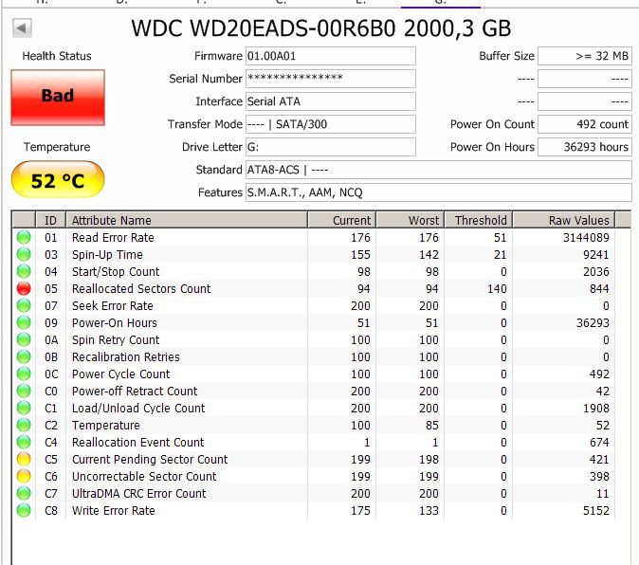Viewport: 639px width, 565px height.
Task: Select the Spin-Up Time attribute name
Action: (x=107, y=255)
